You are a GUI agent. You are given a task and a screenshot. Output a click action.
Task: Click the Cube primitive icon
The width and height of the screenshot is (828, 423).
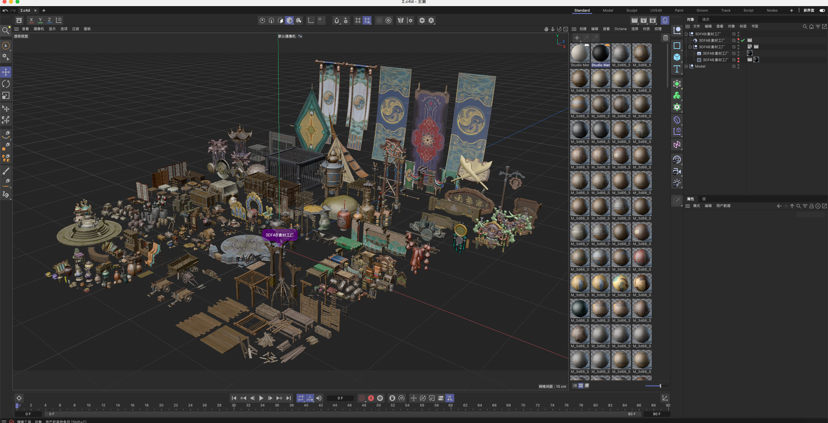pyautogui.click(x=677, y=57)
